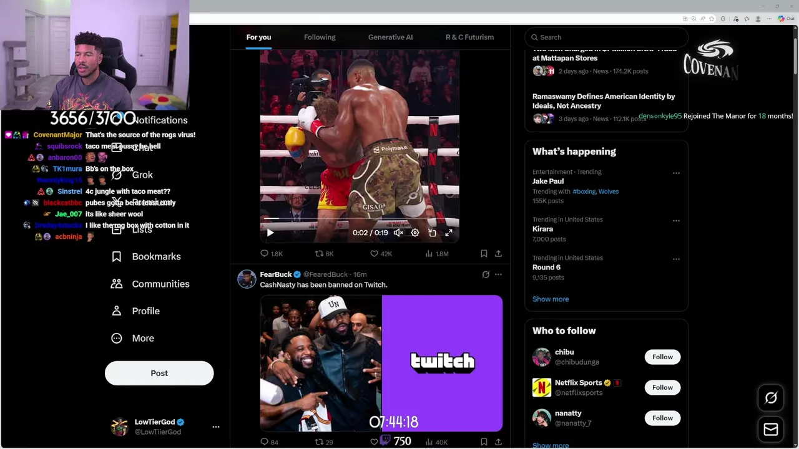Open floating Grok button
Screen dimensions: 799x449
(771, 398)
